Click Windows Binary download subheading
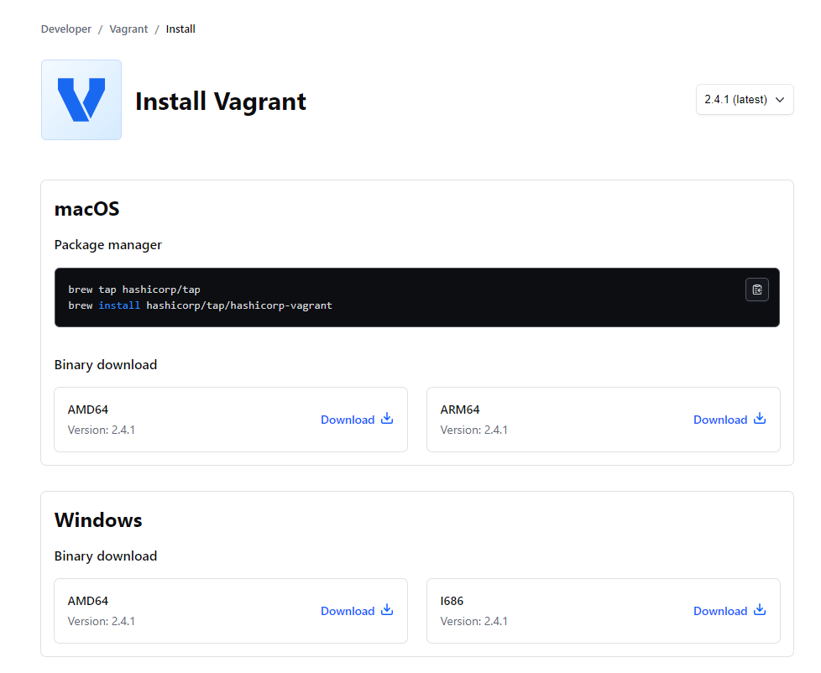The image size is (821, 673). tap(106, 556)
